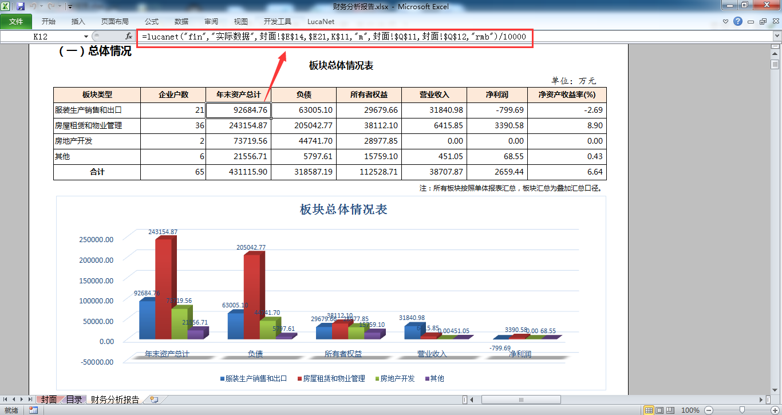The width and height of the screenshot is (782, 415).
Task: Open the Name Box dropdown arrow
Action: [x=86, y=36]
